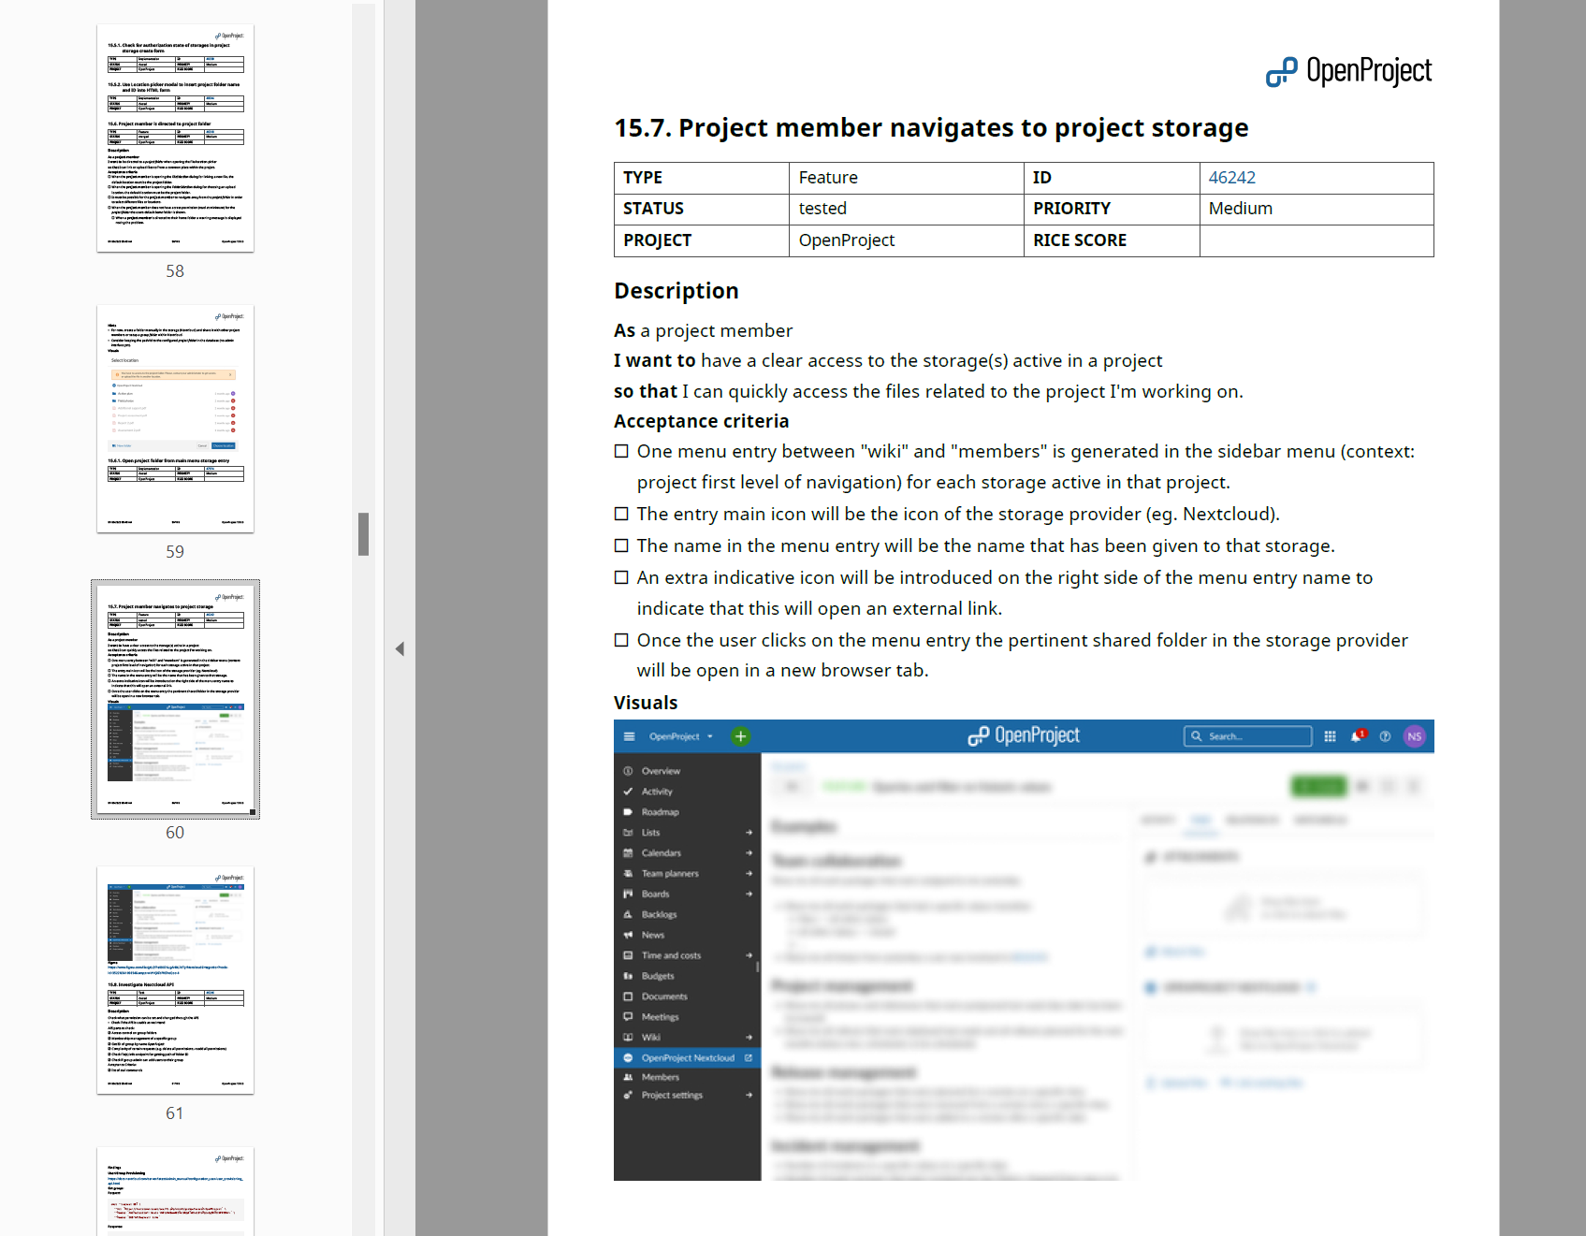The image size is (1586, 1236).
Task: Click the NS user avatar
Action: [x=1414, y=736]
